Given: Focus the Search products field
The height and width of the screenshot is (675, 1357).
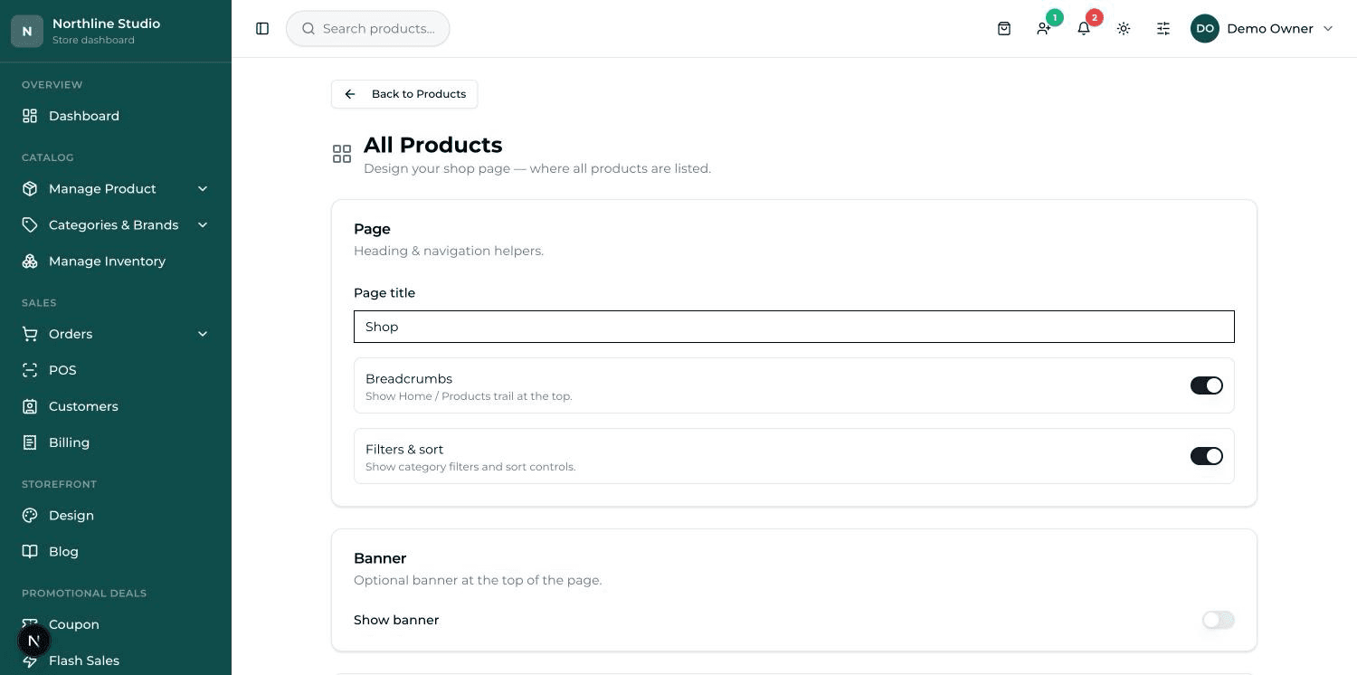Looking at the screenshot, I should click(368, 29).
